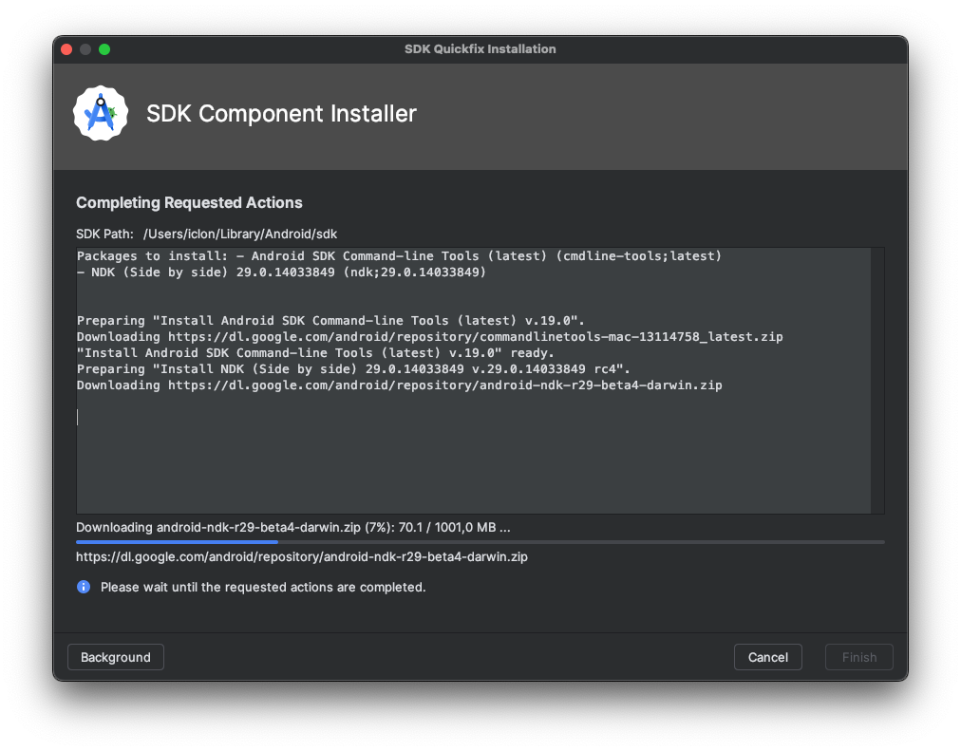
Task: Click the disabled Finish button
Action: (x=859, y=657)
